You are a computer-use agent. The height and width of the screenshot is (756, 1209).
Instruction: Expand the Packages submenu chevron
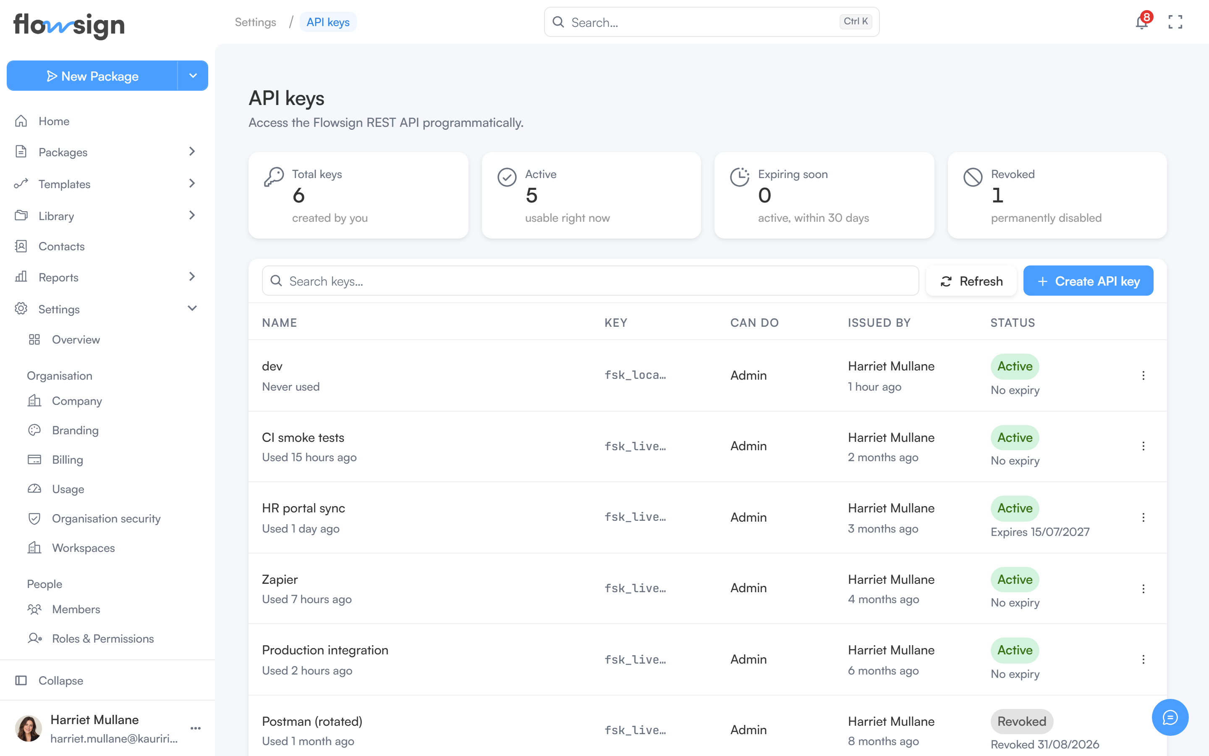coord(192,152)
